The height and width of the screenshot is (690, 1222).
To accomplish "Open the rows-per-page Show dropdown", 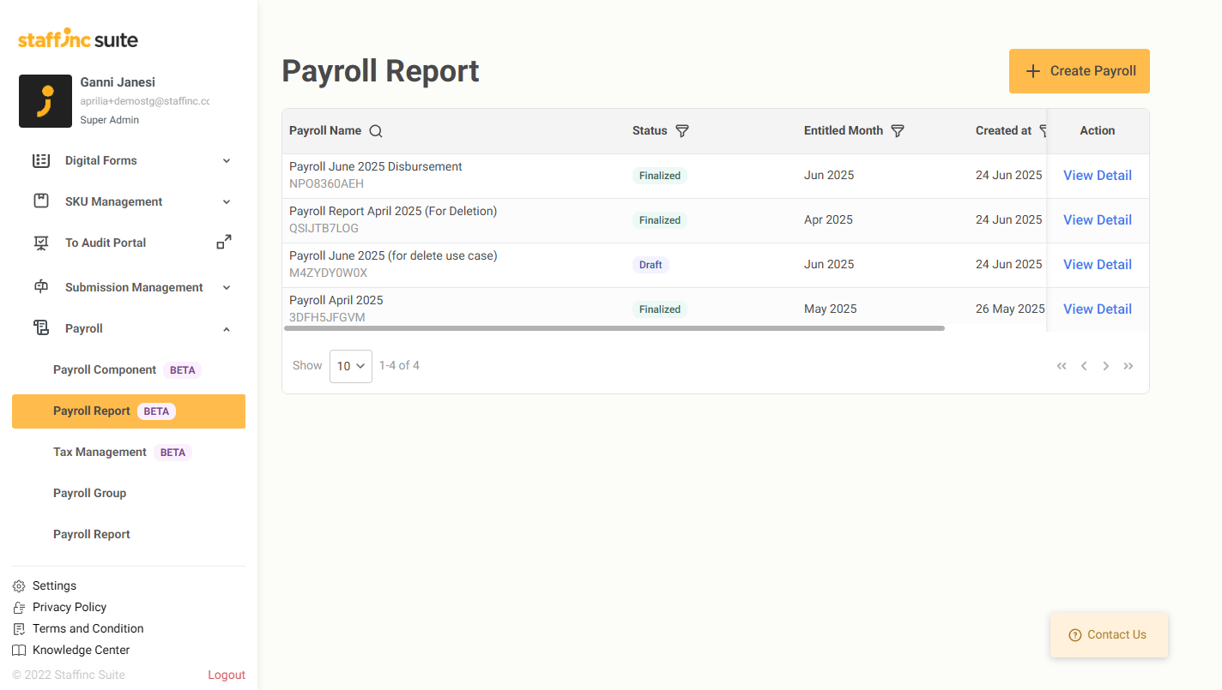I will coord(351,366).
